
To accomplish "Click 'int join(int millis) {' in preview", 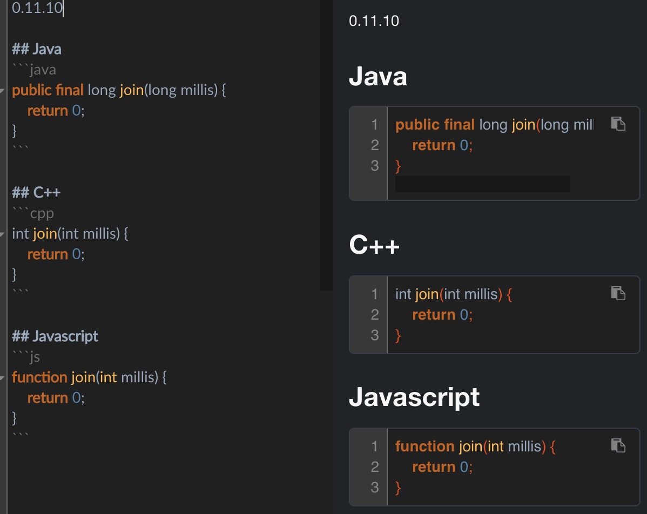I will 454,294.
